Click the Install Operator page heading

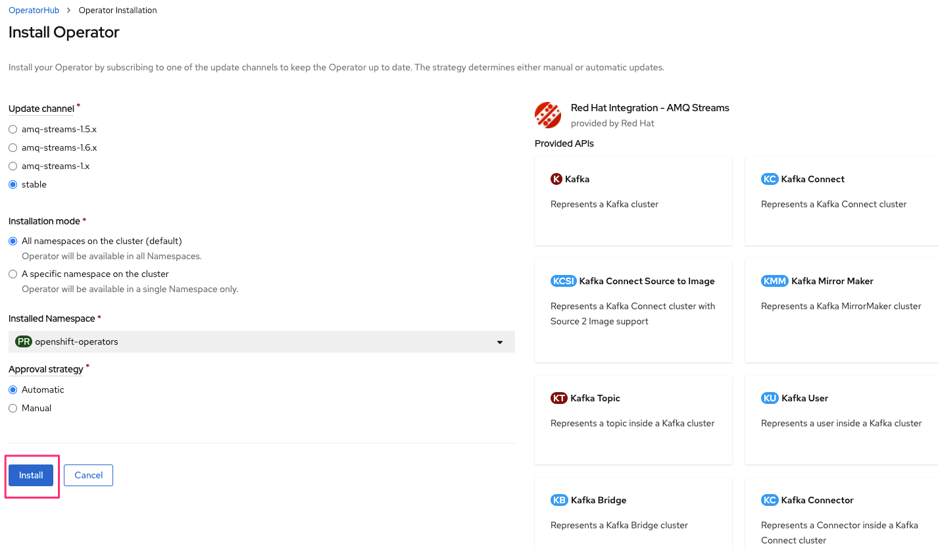(64, 32)
